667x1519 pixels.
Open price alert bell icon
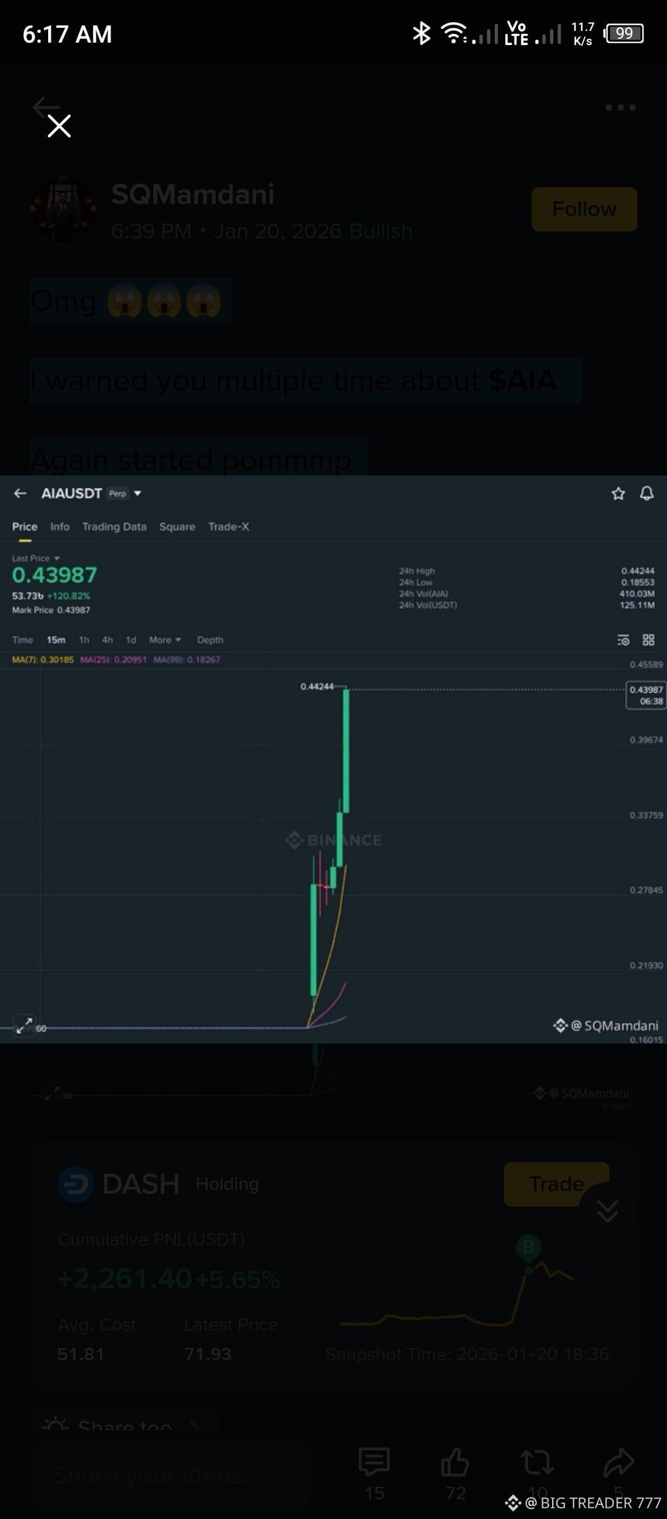(x=647, y=493)
